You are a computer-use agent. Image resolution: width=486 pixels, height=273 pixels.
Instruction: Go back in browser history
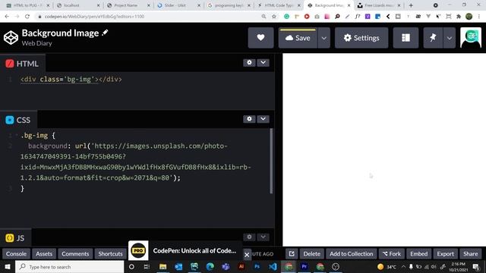pos(7,17)
